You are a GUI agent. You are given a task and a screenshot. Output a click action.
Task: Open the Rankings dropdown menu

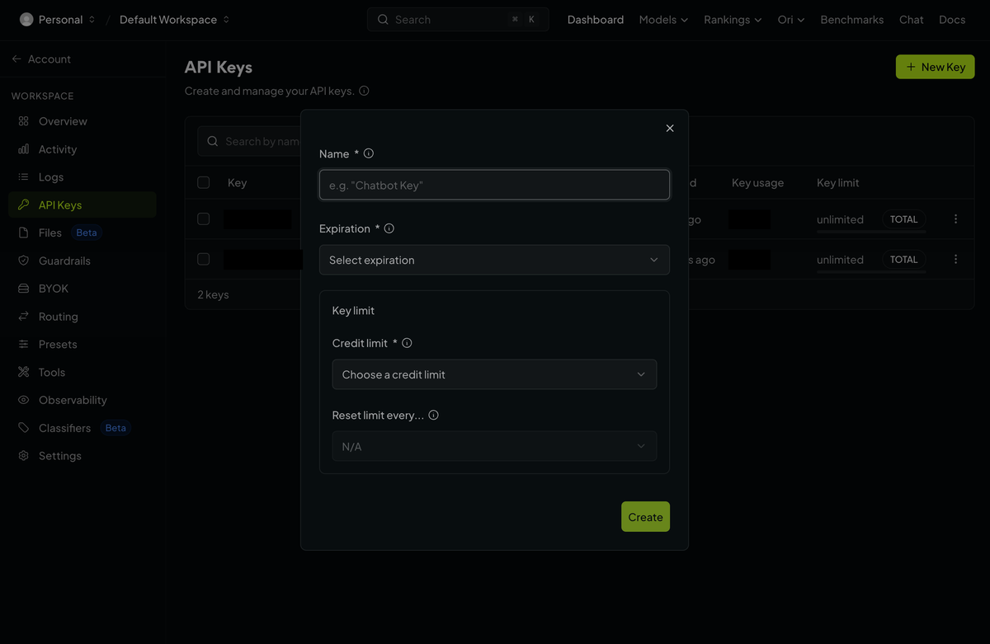click(733, 19)
